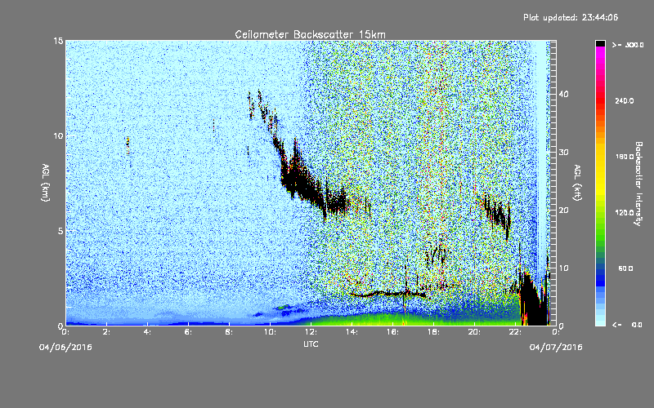Click the "12:" hour tick label
The width and height of the screenshot is (654, 408).
[311, 332]
